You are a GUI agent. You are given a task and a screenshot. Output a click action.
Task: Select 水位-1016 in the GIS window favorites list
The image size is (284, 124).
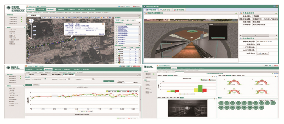13,30
